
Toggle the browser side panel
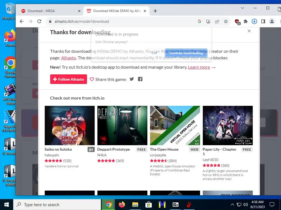[263, 21]
